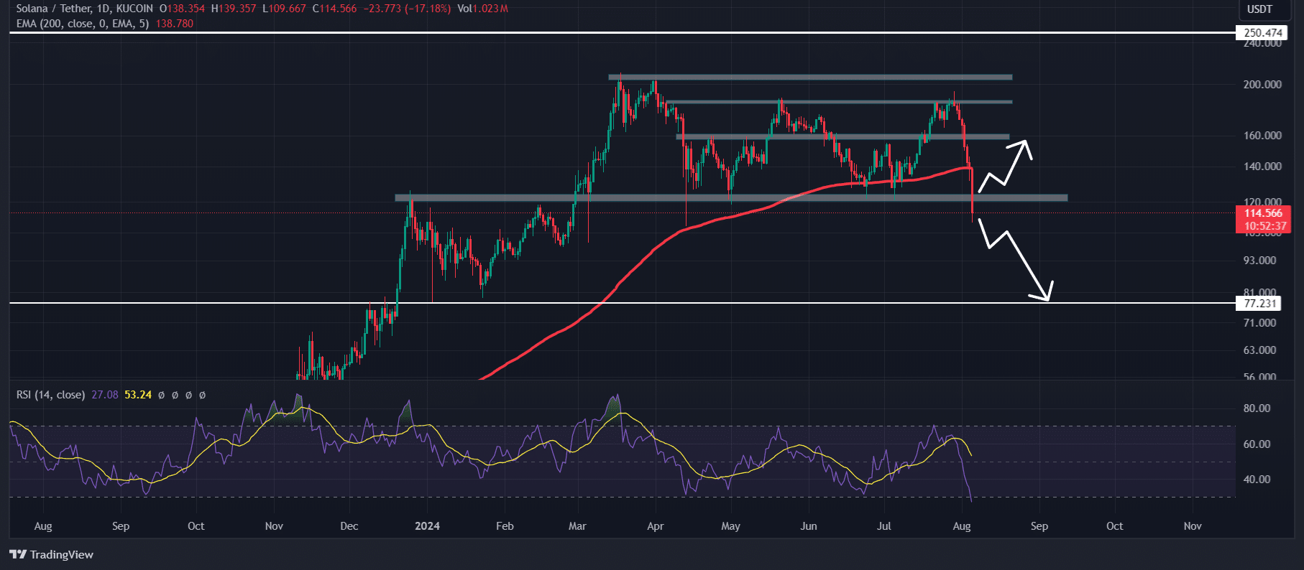This screenshot has width=1304, height=570.
Task: Click the Jul label on time axis
Action: 884,525
